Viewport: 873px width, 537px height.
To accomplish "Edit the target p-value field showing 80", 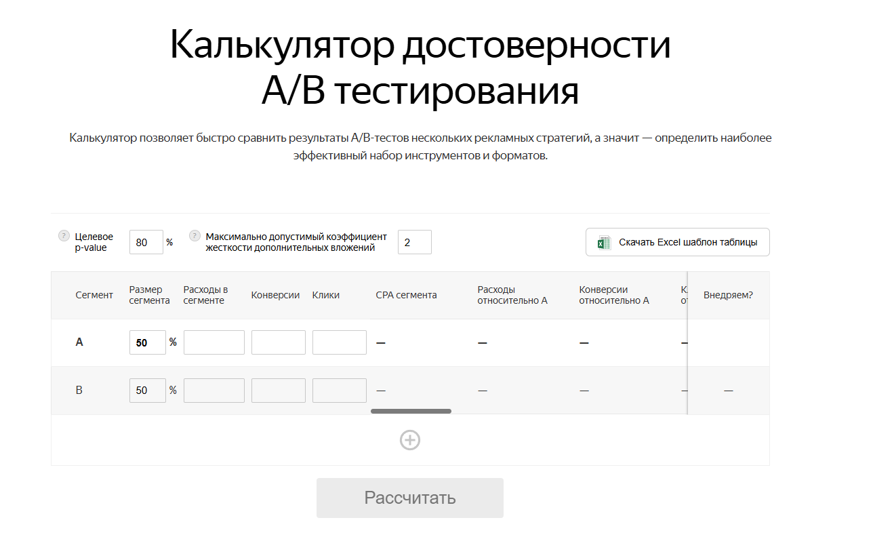I will (146, 242).
